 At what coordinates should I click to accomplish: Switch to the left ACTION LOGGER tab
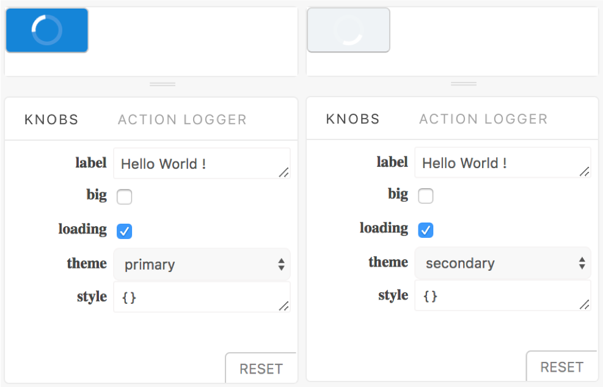click(x=181, y=119)
